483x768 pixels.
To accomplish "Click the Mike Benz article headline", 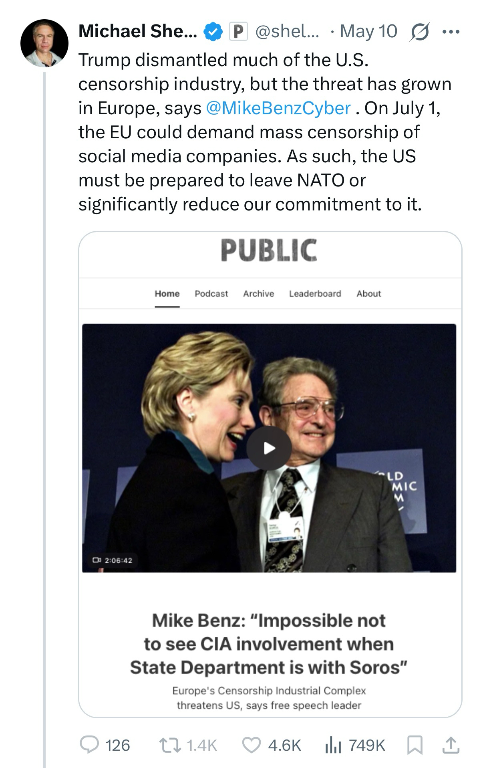I will coord(269,644).
